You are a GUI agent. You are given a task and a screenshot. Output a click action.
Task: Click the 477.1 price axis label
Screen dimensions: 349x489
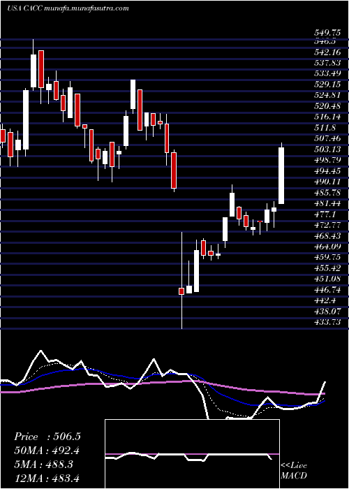pos(325,214)
